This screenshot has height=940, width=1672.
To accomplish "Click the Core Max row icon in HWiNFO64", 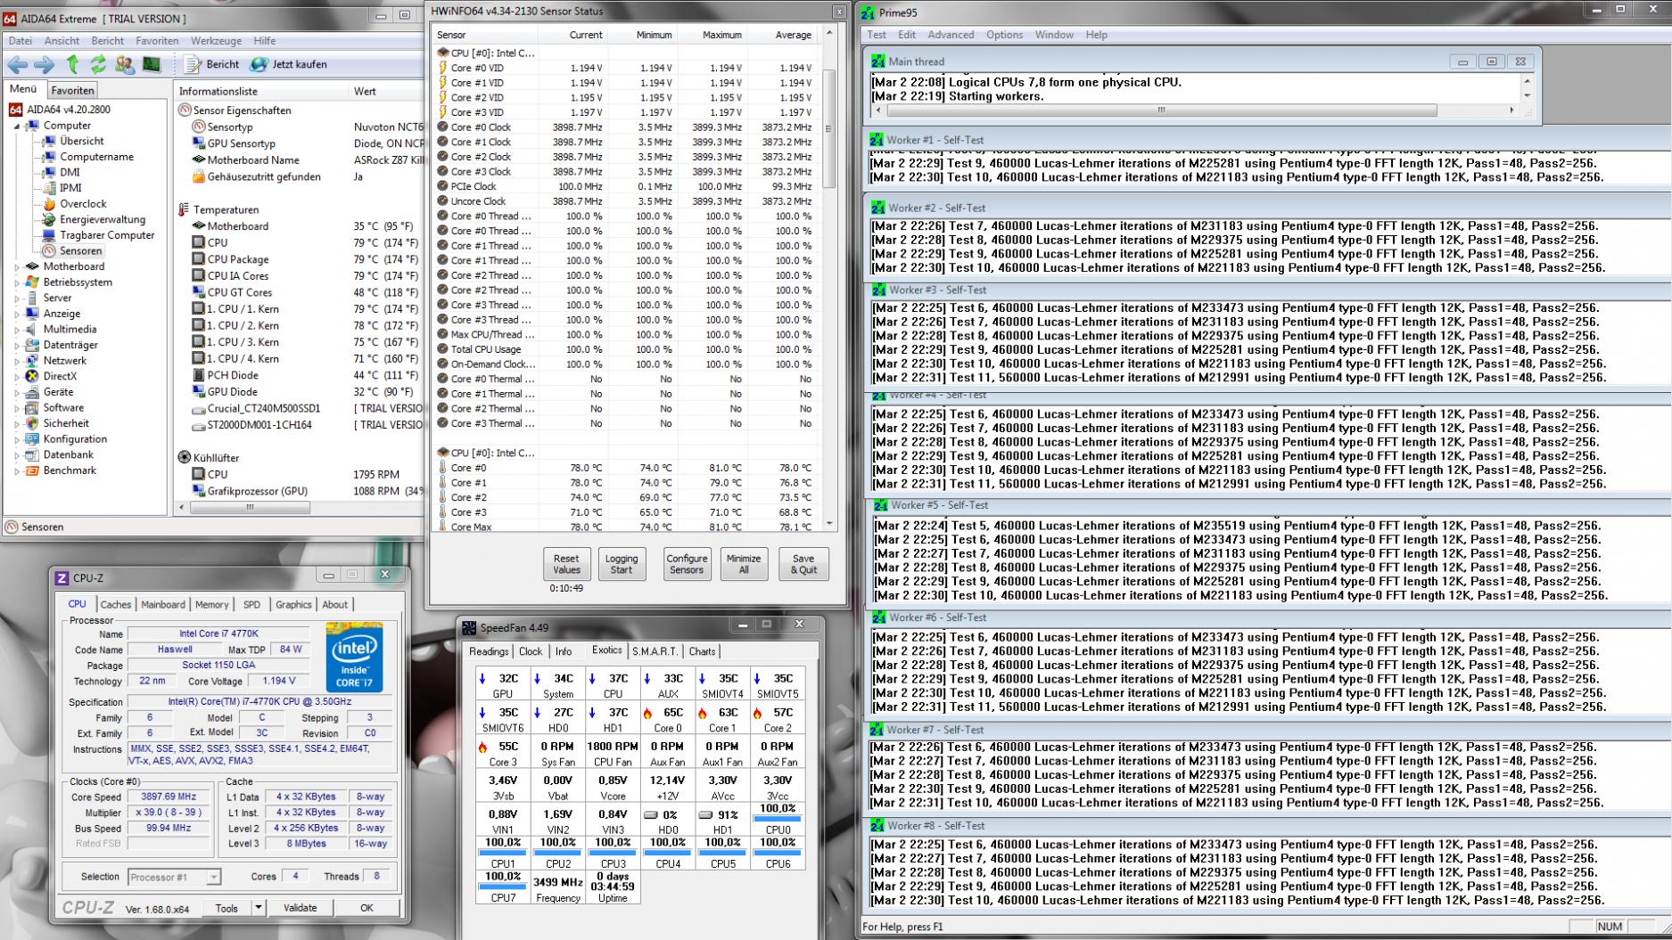I will (442, 527).
